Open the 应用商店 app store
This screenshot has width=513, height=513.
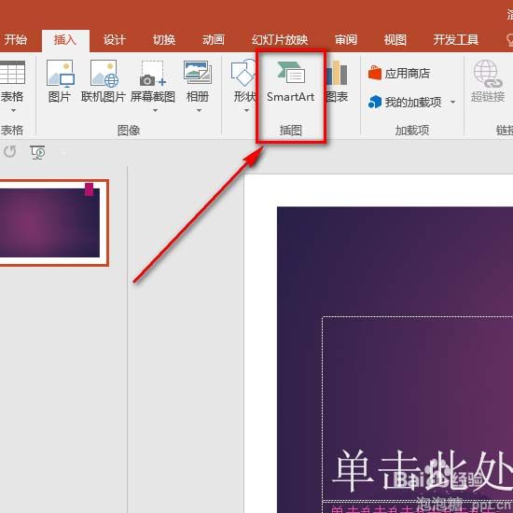[399, 74]
